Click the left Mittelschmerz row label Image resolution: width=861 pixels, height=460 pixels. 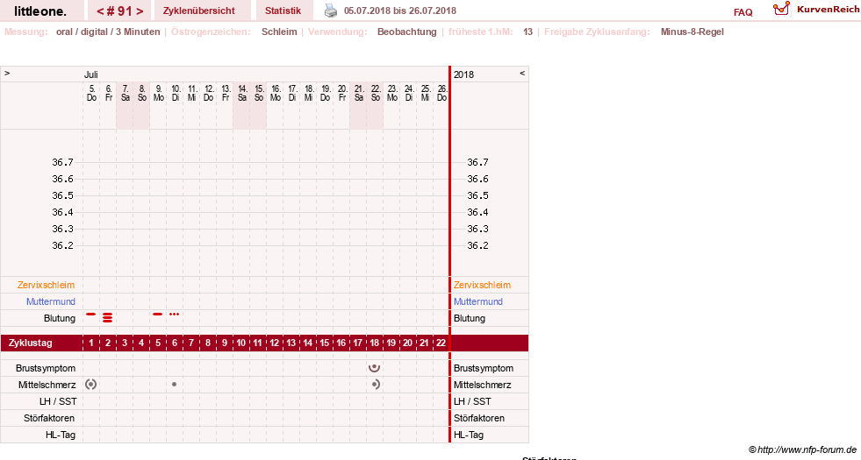pyautogui.click(x=47, y=385)
